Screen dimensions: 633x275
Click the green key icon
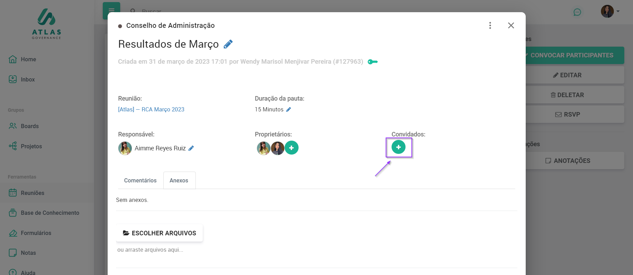coord(372,62)
